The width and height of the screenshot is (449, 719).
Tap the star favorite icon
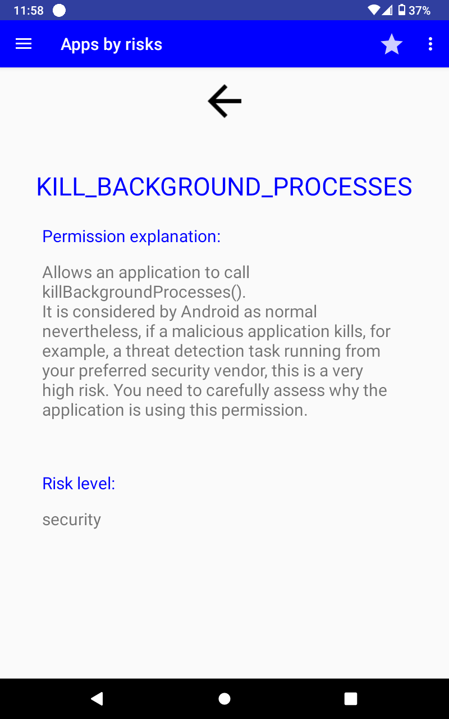(391, 44)
